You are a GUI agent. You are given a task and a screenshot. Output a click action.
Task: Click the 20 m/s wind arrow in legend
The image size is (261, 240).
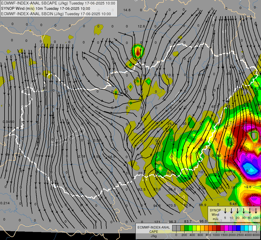[x=238, y=211]
